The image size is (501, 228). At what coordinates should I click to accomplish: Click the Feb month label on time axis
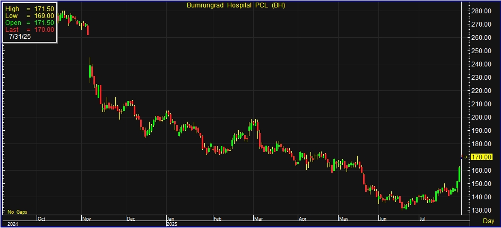point(218,219)
